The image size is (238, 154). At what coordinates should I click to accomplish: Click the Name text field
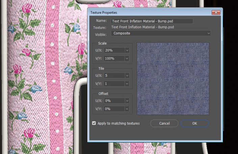point(152,21)
